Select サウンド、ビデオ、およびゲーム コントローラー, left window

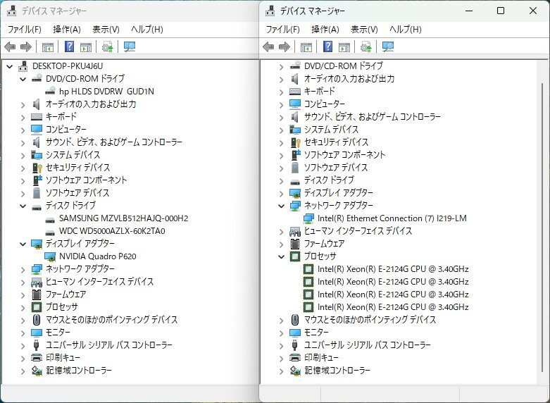click(x=114, y=142)
